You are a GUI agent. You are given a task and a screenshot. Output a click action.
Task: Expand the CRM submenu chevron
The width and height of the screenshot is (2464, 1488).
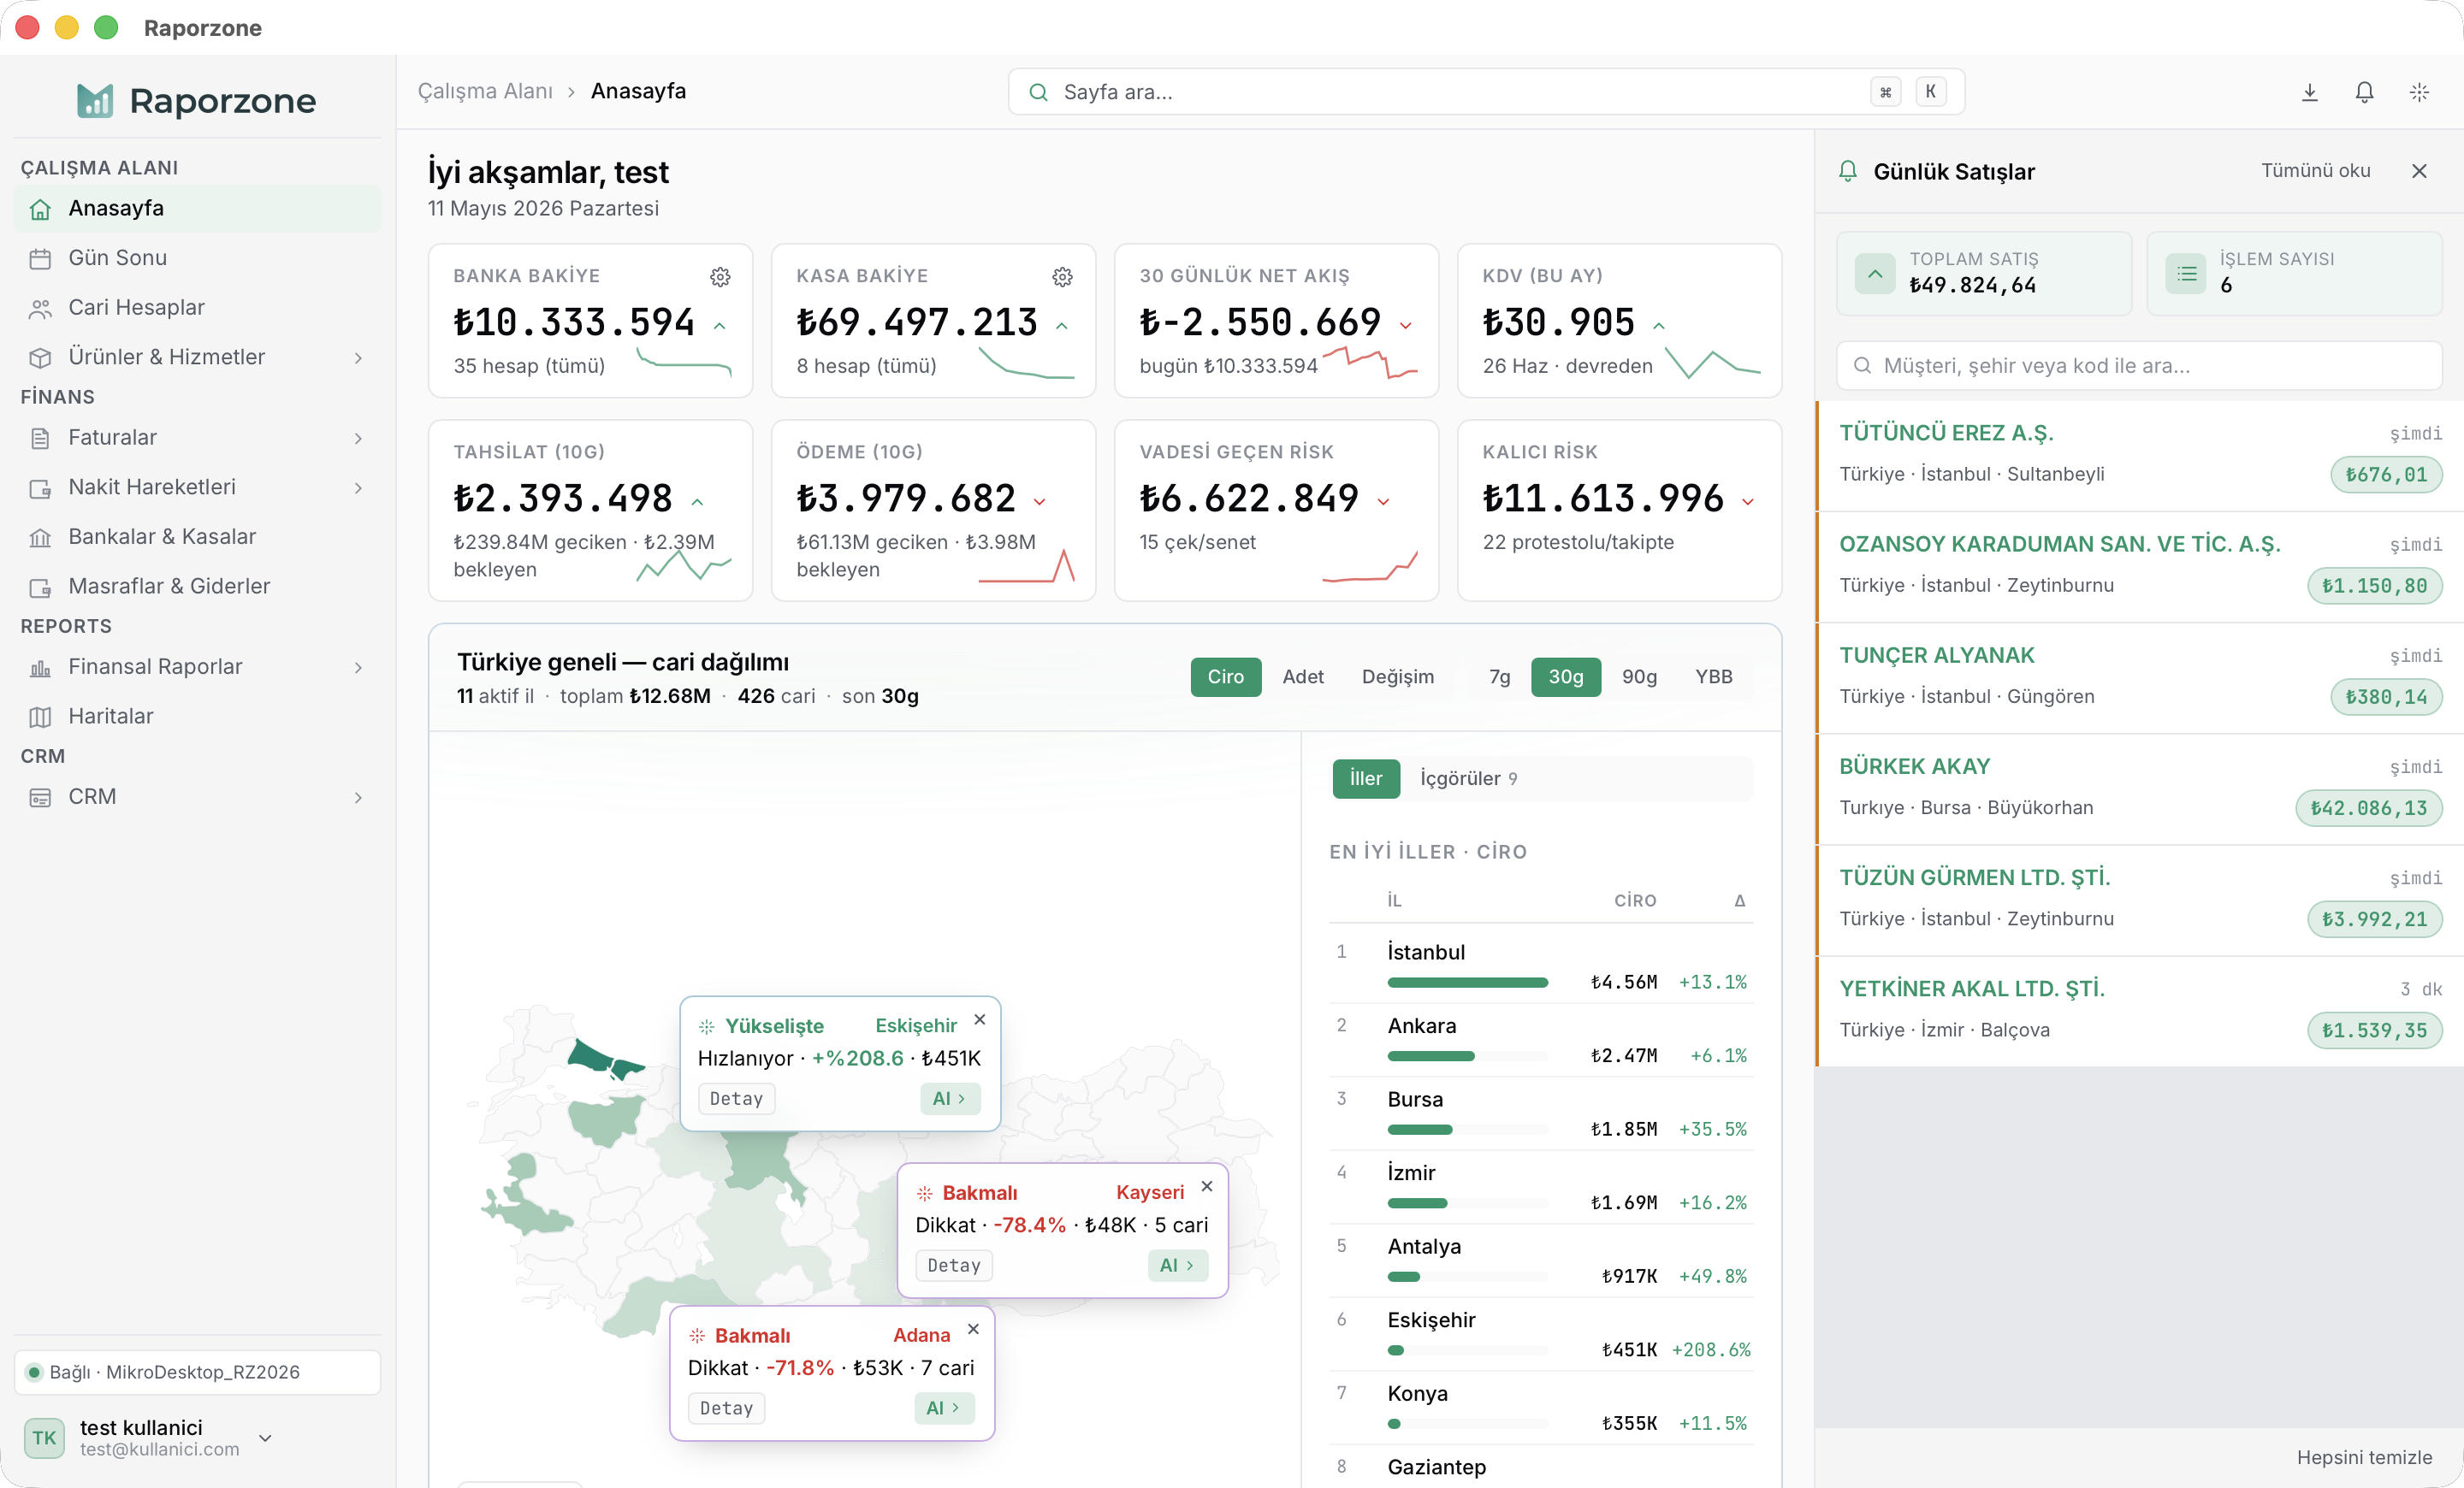click(x=358, y=798)
